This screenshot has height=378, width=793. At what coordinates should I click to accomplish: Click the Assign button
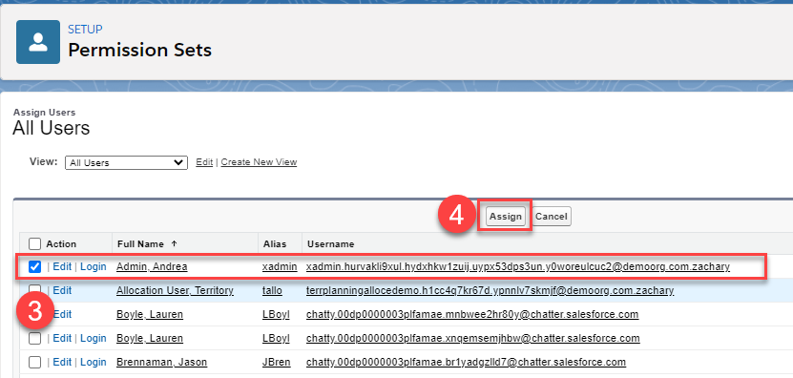(x=505, y=216)
